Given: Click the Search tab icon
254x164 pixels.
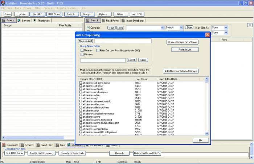Looking at the screenshot, I should click(87, 21).
